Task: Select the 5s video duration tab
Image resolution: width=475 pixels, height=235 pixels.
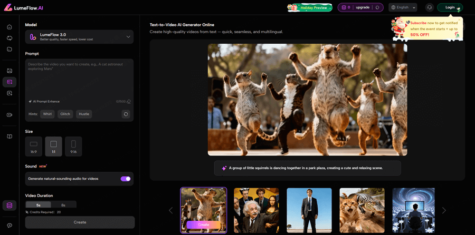Action: pyautogui.click(x=38, y=205)
